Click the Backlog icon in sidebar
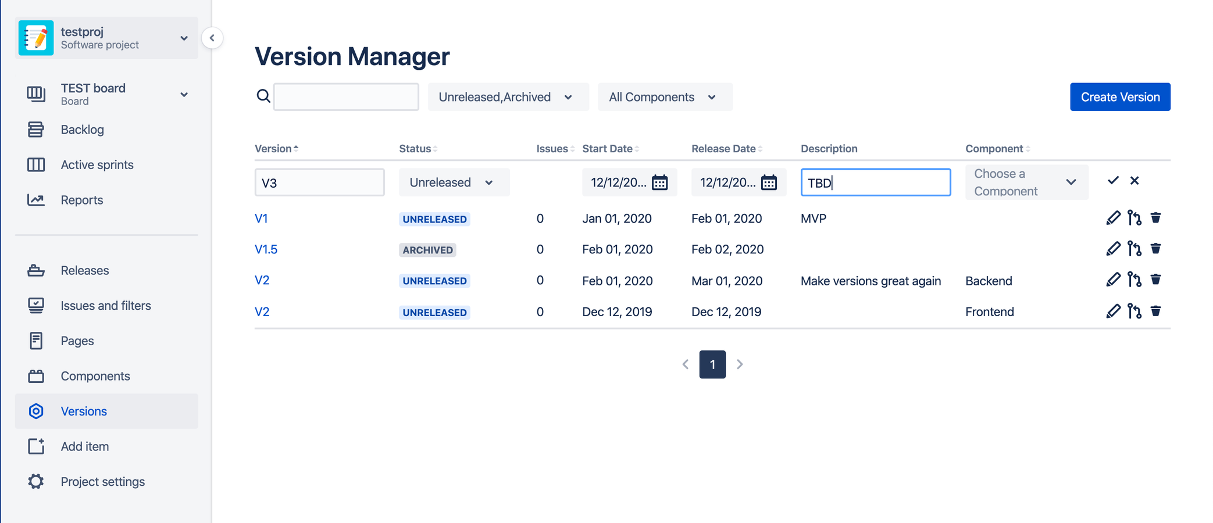Viewport: 1213px width, 523px height. click(x=36, y=130)
